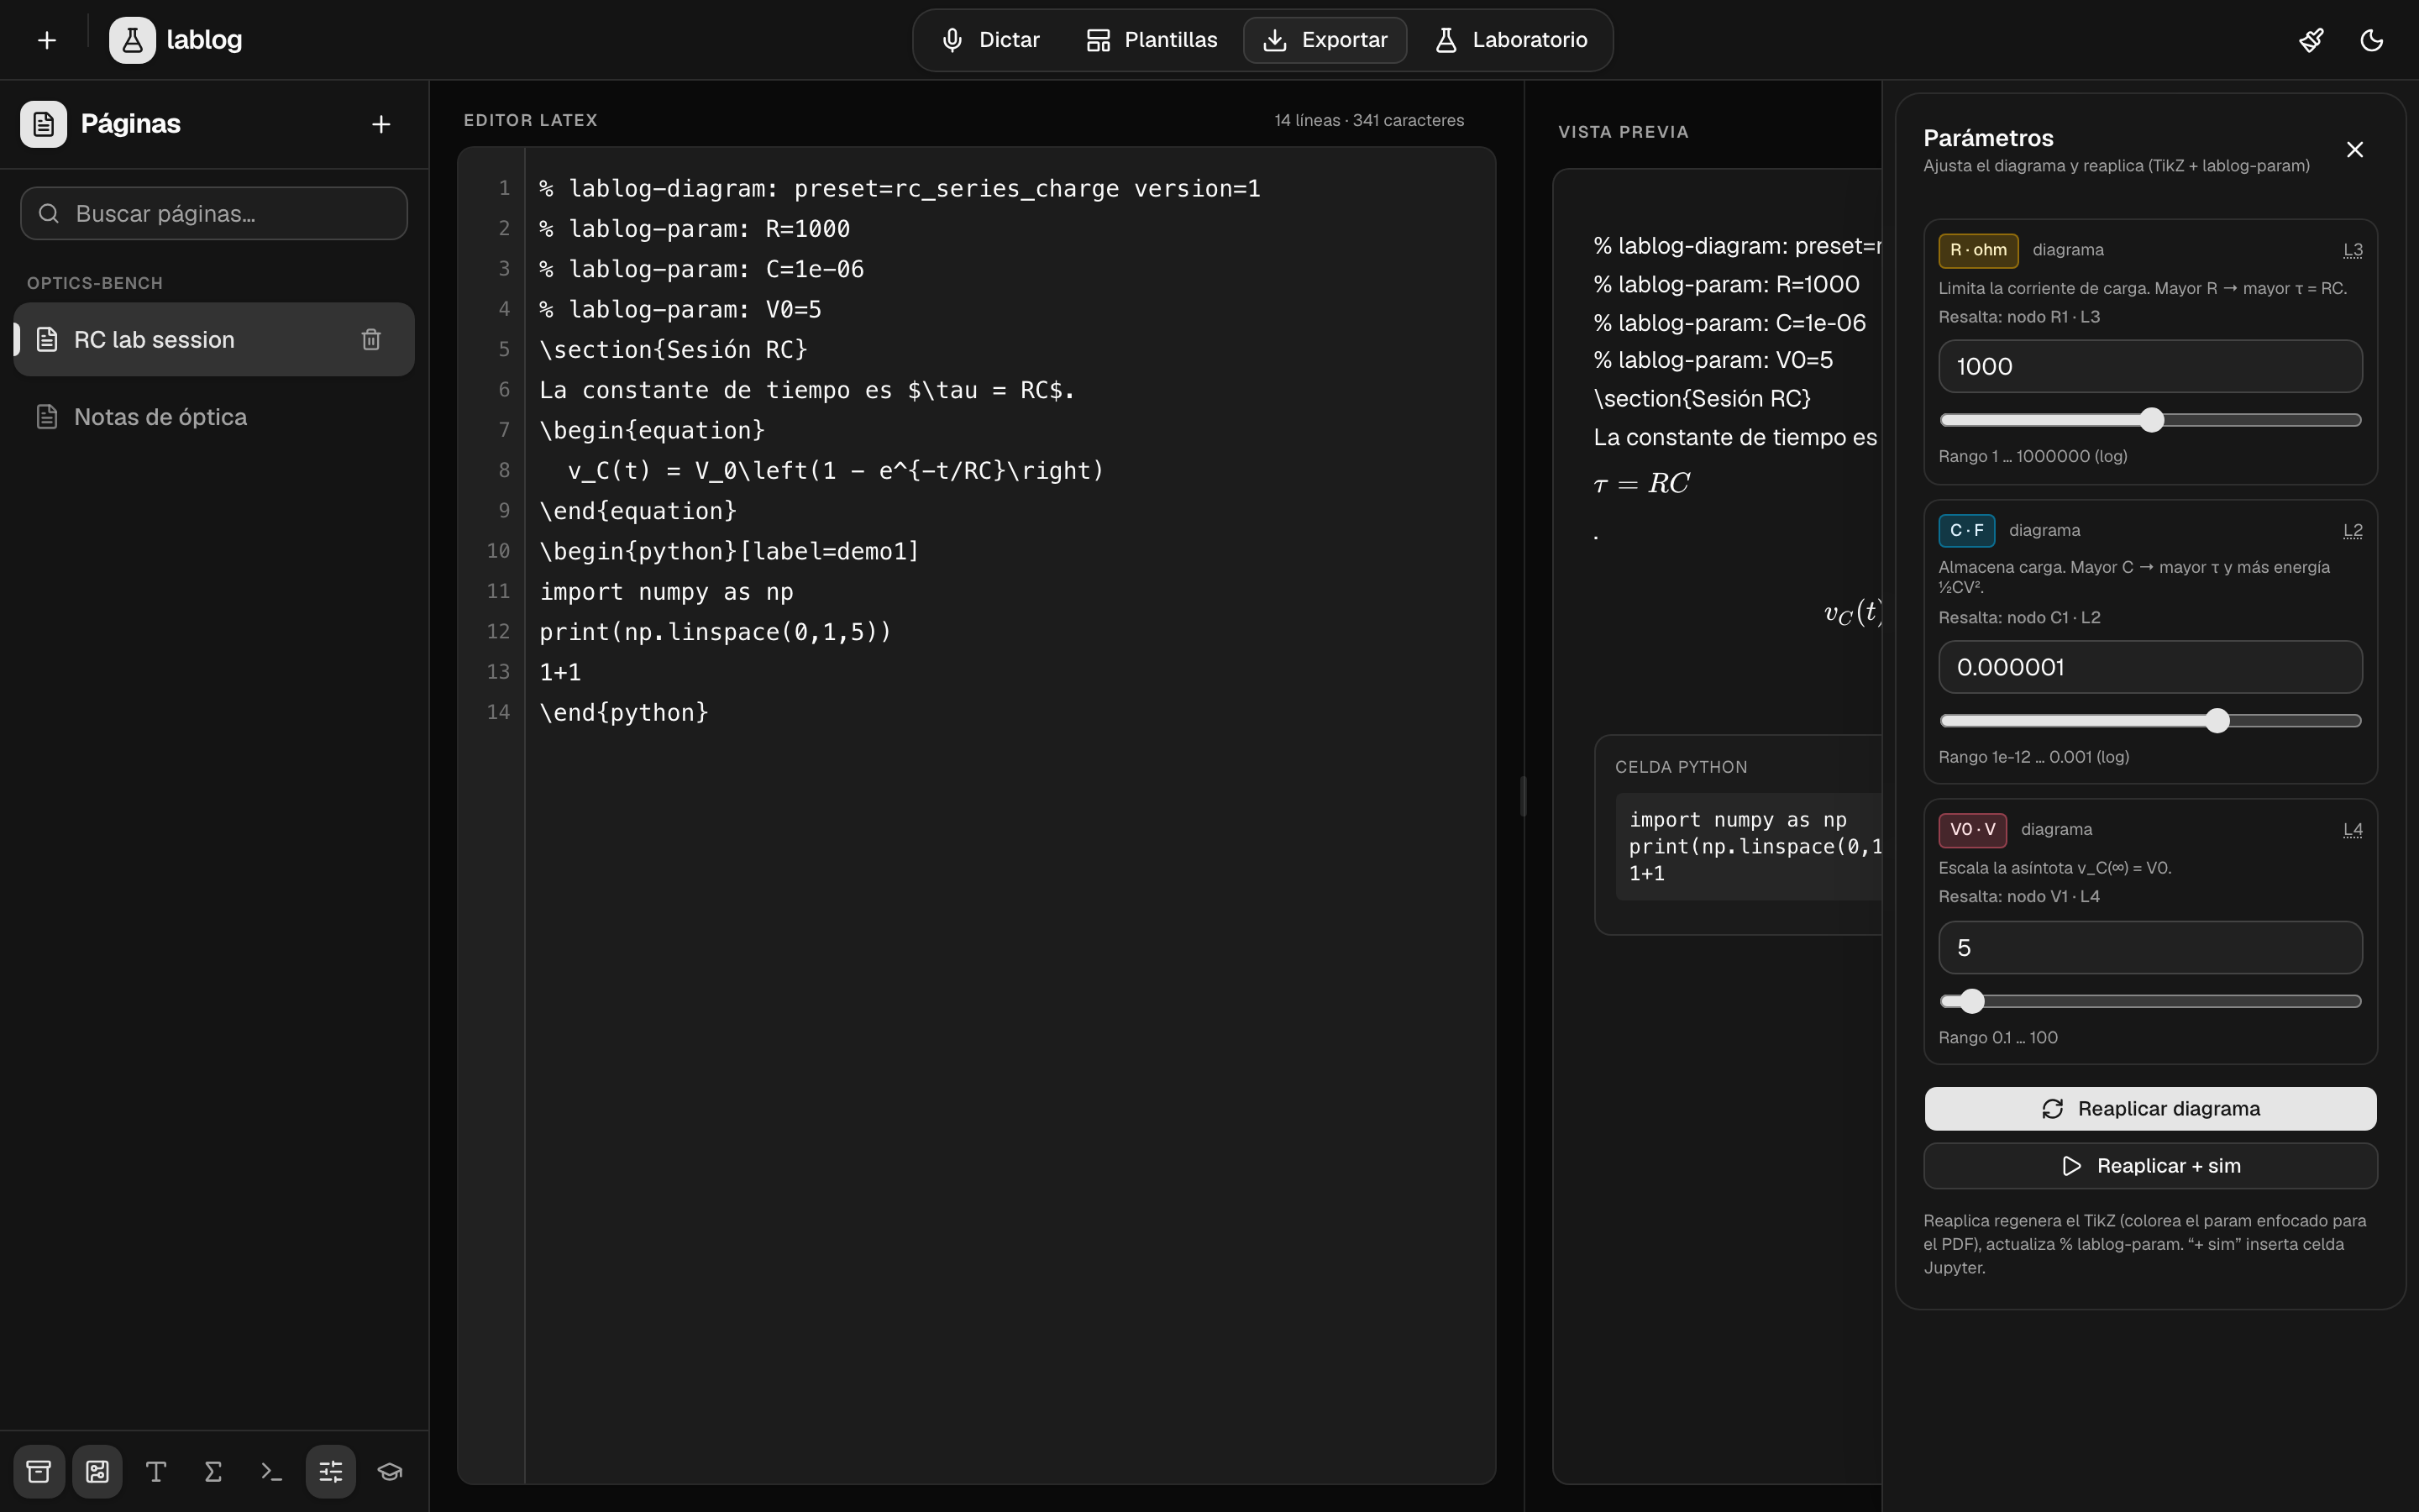
Task: Click the OPTICS-BENCH section label
Action: point(95,283)
